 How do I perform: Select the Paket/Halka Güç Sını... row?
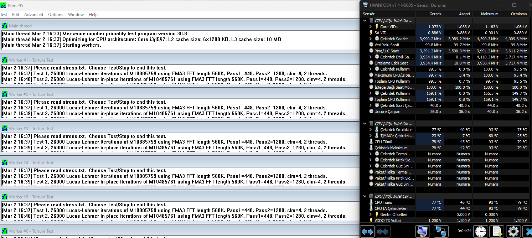[445, 184]
